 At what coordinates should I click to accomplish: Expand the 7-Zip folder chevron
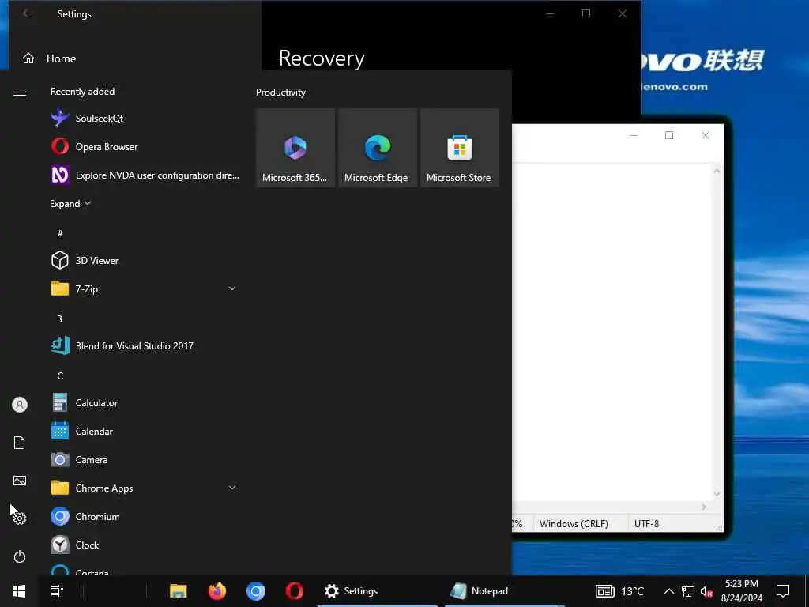pyautogui.click(x=232, y=288)
